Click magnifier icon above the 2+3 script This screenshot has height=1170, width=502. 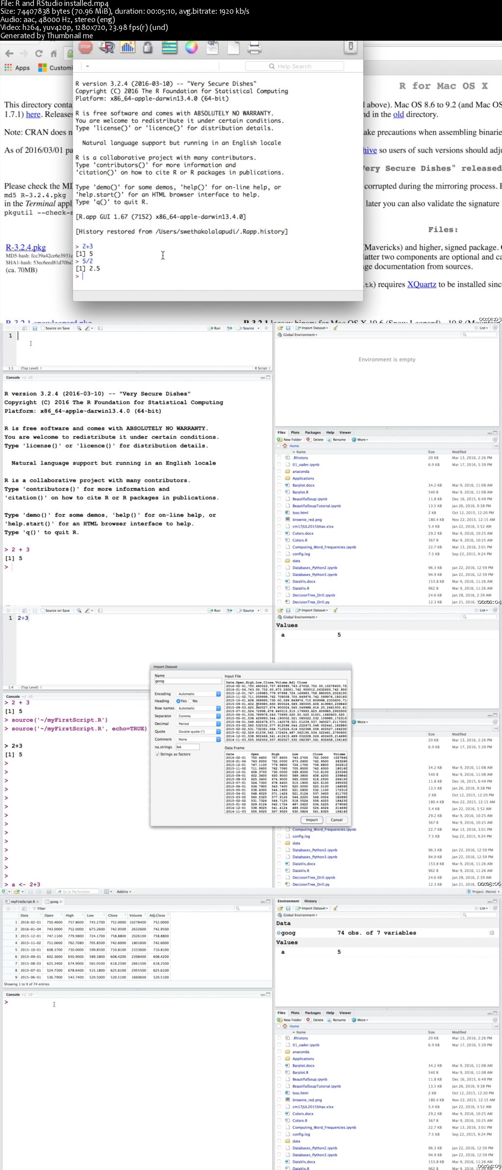pos(79,610)
